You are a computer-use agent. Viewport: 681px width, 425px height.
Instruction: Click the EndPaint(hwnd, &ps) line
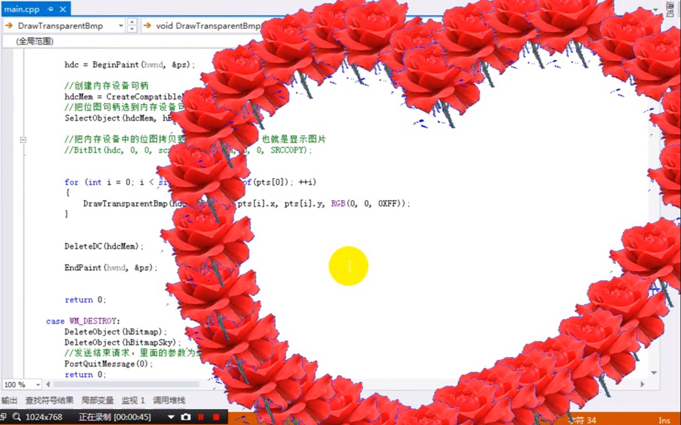(111, 268)
